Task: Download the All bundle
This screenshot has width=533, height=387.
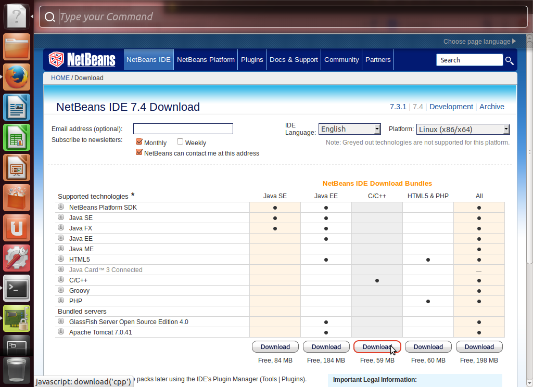Action: (x=479, y=347)
